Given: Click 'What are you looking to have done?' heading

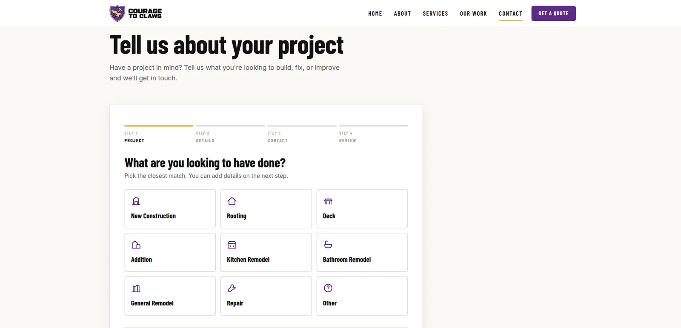Looking at the screenshot, I should 205,163.
